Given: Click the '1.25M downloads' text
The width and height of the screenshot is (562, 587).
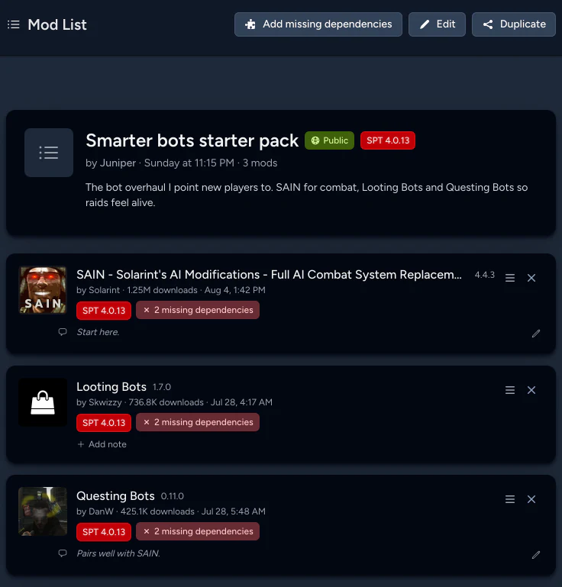Looking at the screenshot, I should click(x=162, y=290).
